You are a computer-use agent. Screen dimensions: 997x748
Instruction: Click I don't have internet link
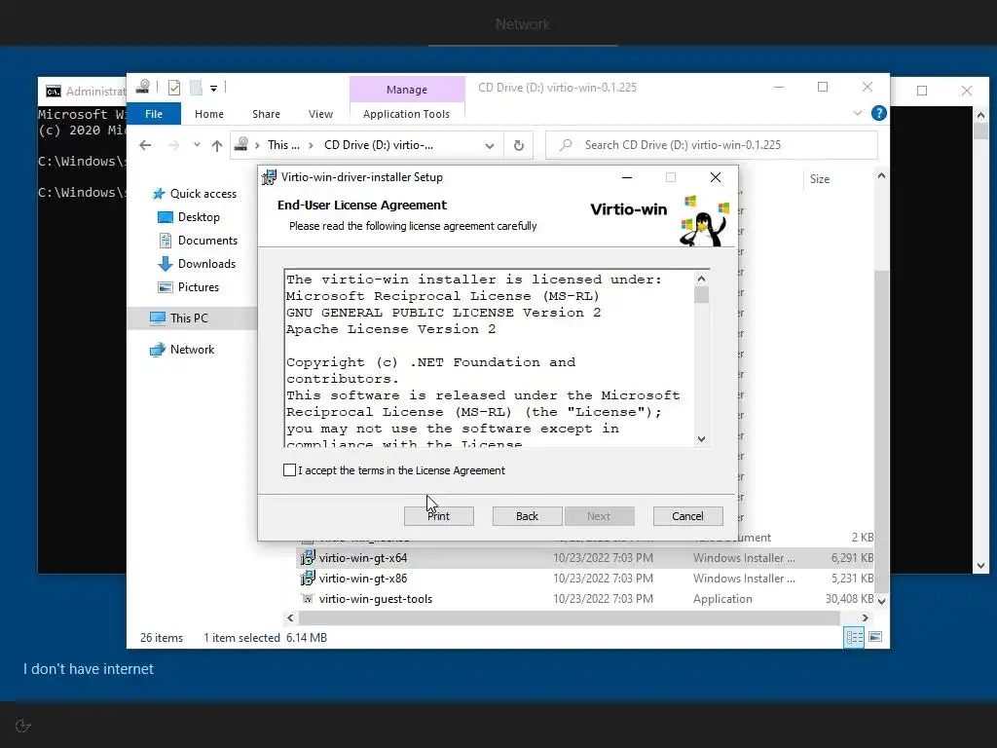(89, 669)
